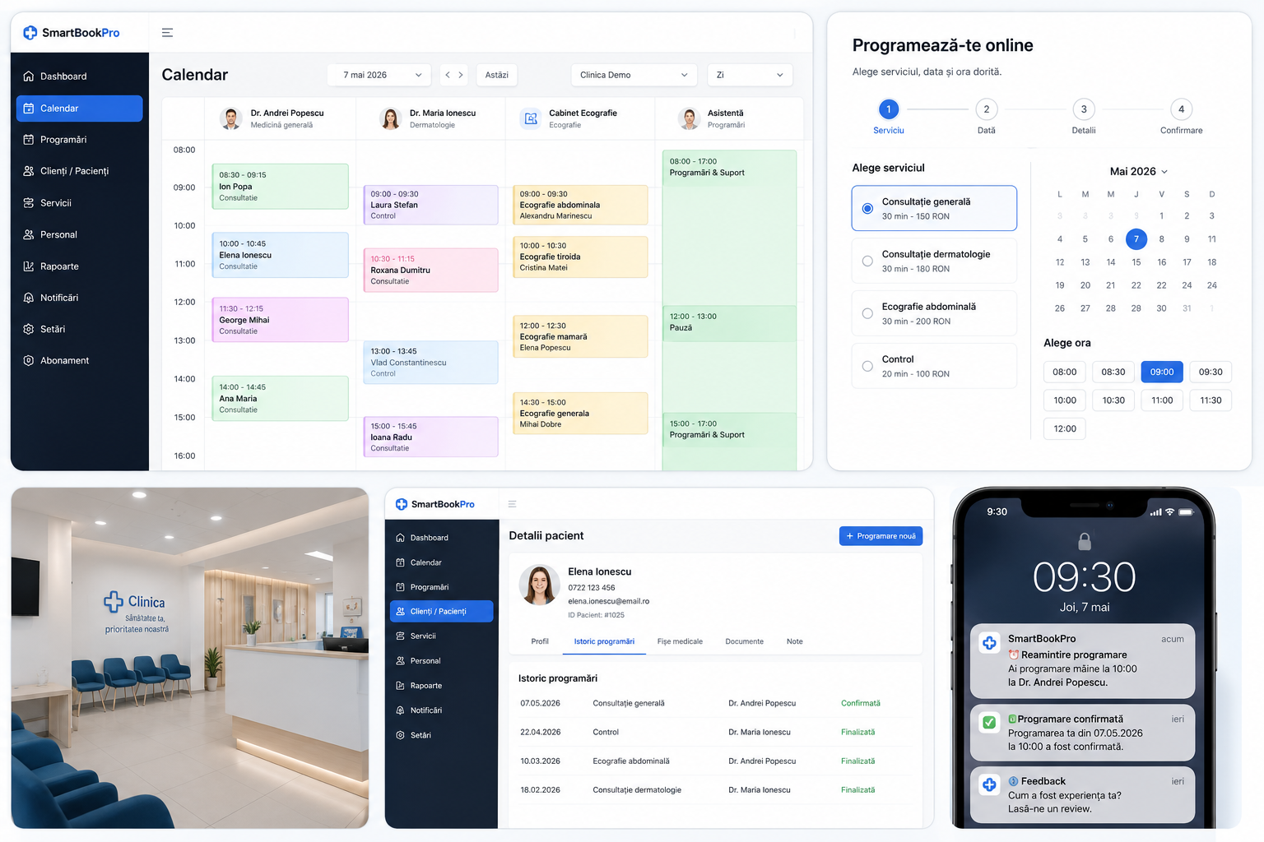Image resolution: width=1264 pixels, height=842 pixels.
Task: Click 22.04.2026 Control history row date
Action: 540,733
